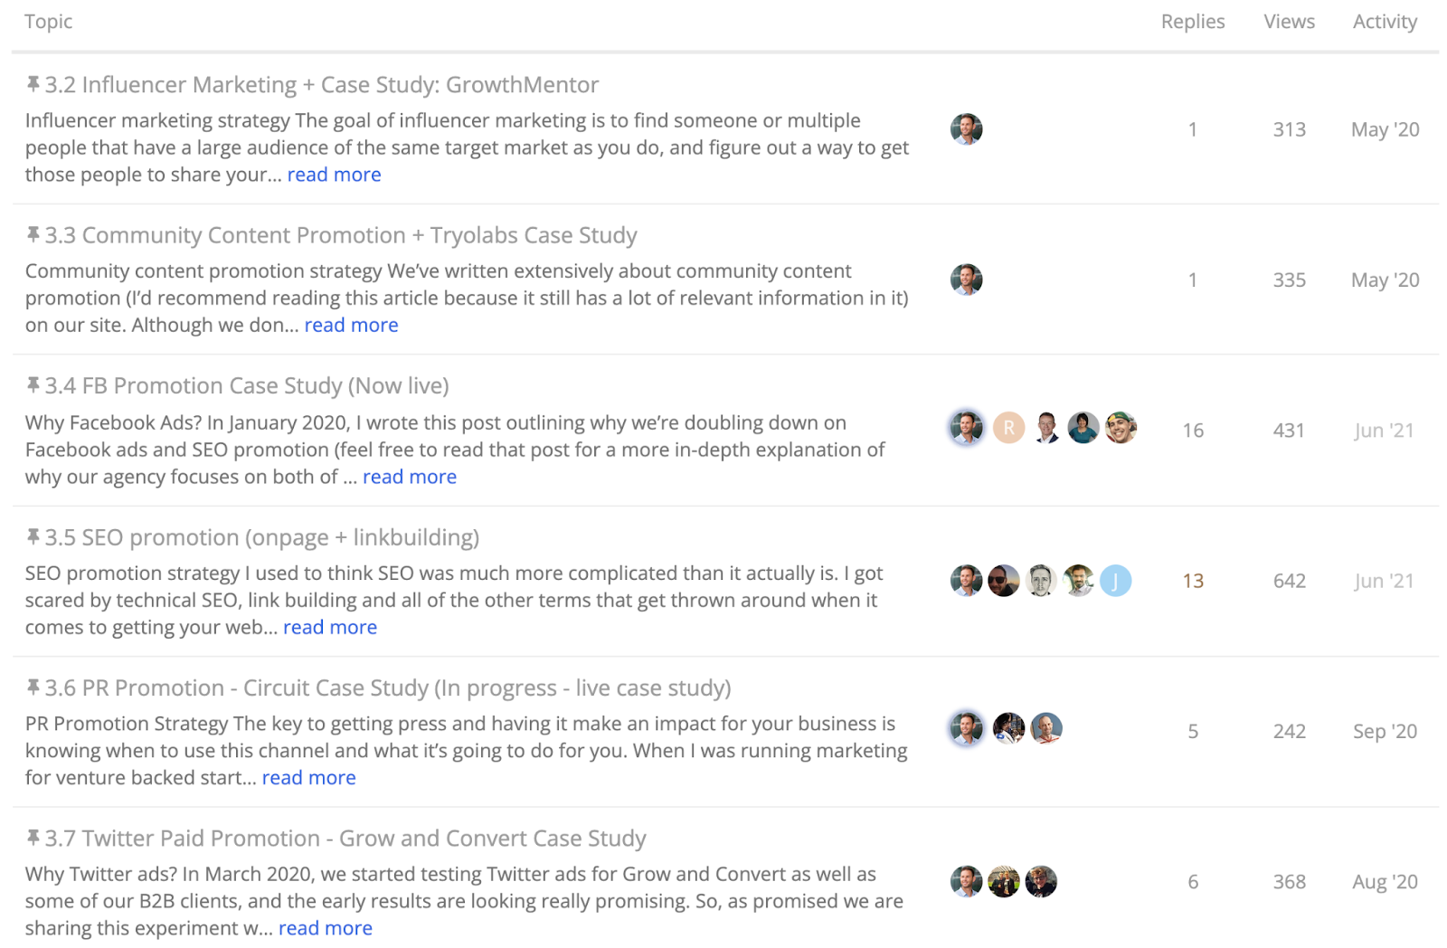This screenshot has height=948, width=1447.
Task: Open the orange 'R' avatar in FB Promotion row
Action: (x=1009, y=427)
